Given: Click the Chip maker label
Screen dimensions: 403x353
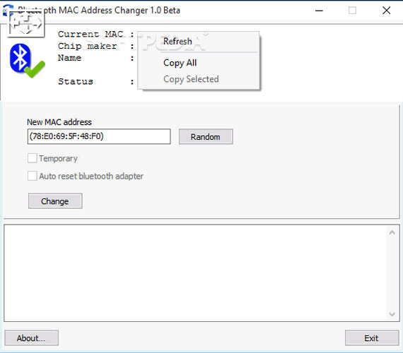Looking at the screenshot, I should [x=88, y=46].
